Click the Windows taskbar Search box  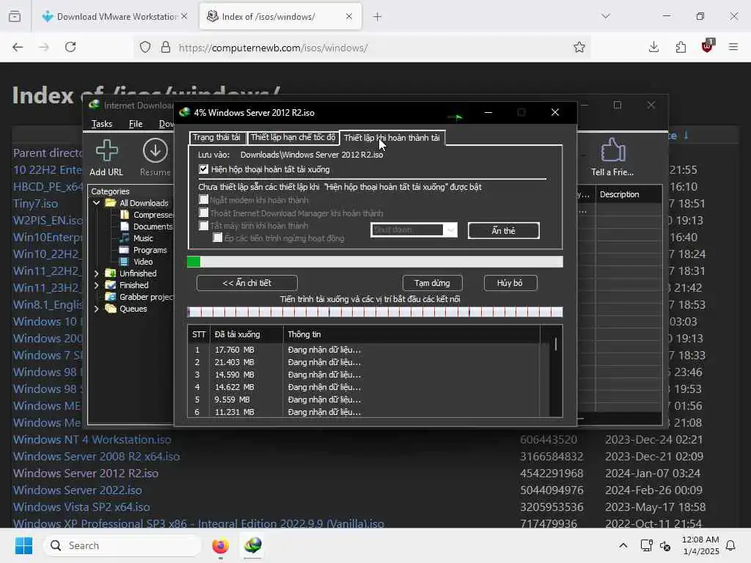(122, 545)
